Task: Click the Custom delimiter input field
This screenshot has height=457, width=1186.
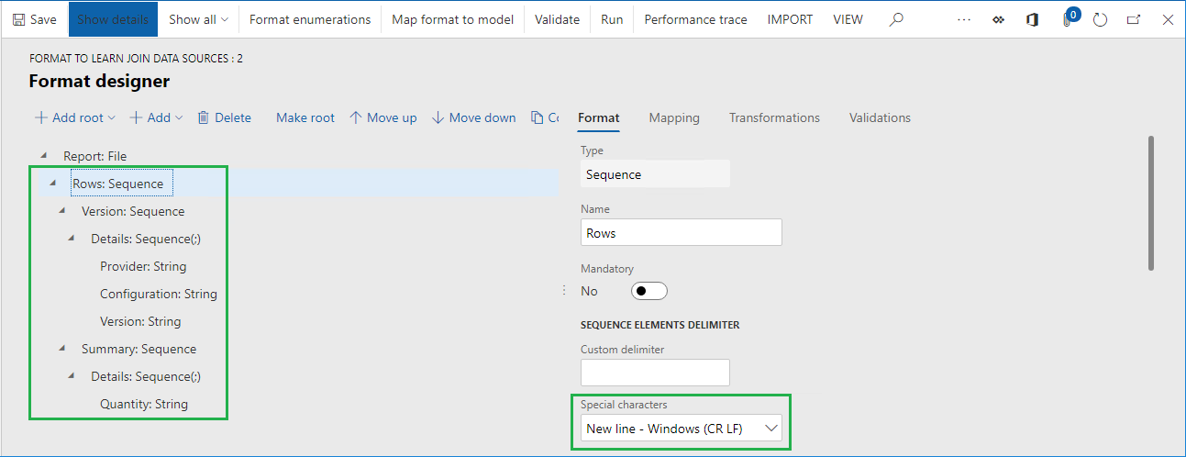Action: (655, 372)
